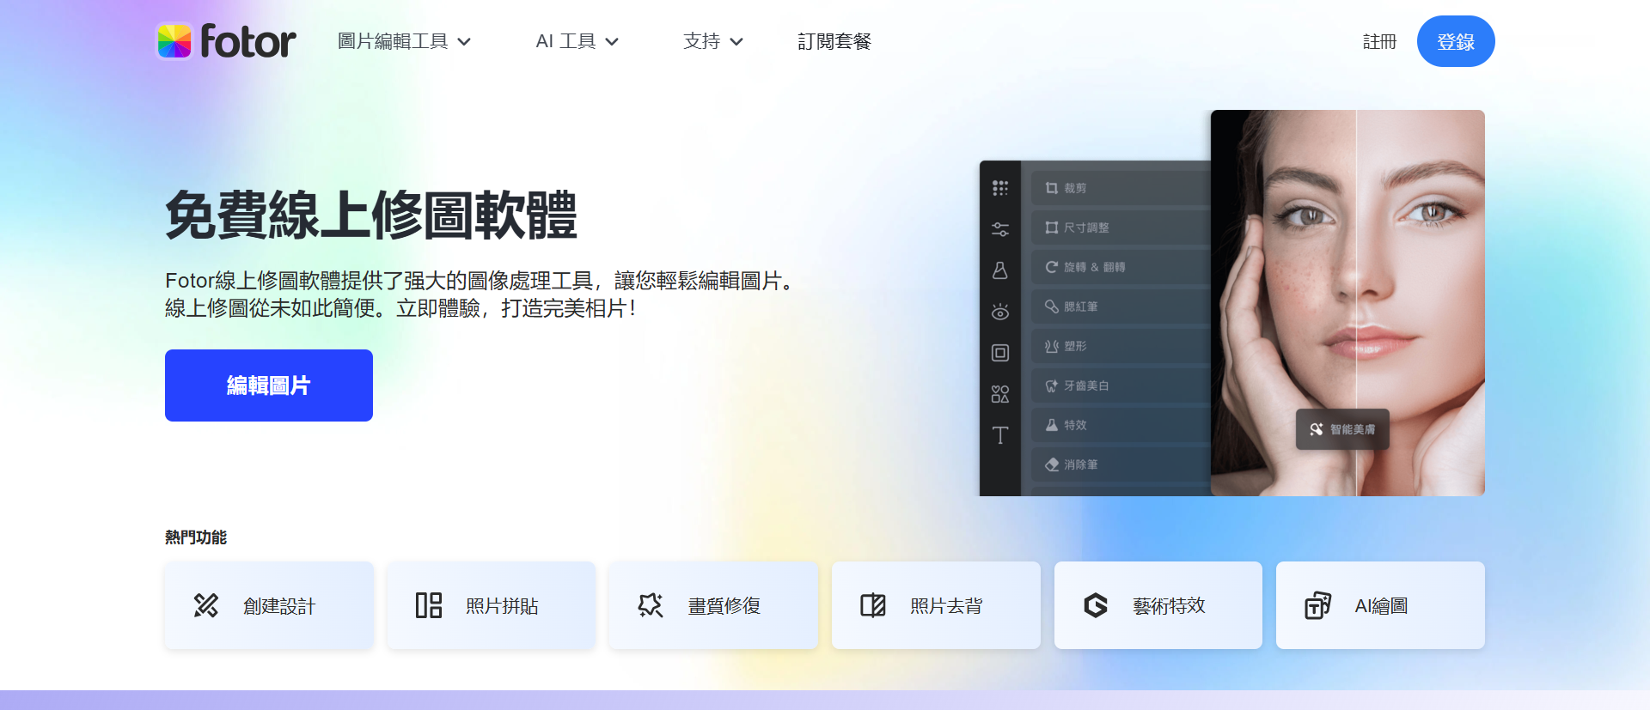Screen dimensions: 1650x710
Task: Open the 照片拼貼 feature card
Action: pyautogui.click(x=491, y=605)
